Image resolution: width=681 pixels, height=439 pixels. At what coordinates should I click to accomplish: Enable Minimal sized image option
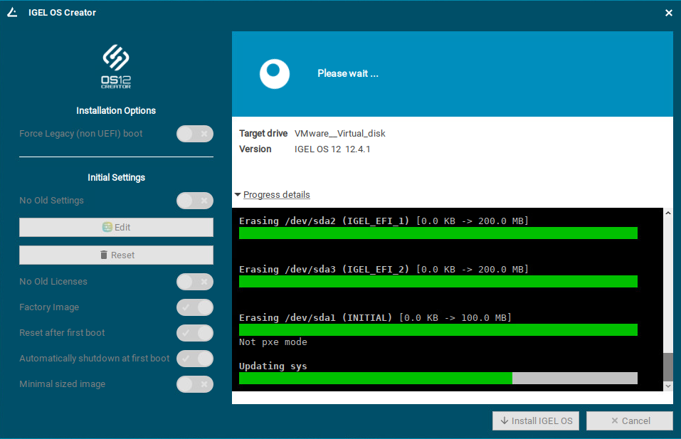(194, 384)
